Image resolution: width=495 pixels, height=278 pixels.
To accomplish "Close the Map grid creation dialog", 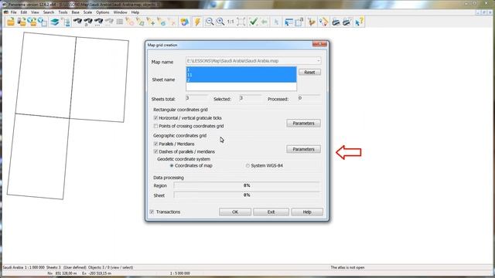I will pyautogui.click(x=319, y=45).
